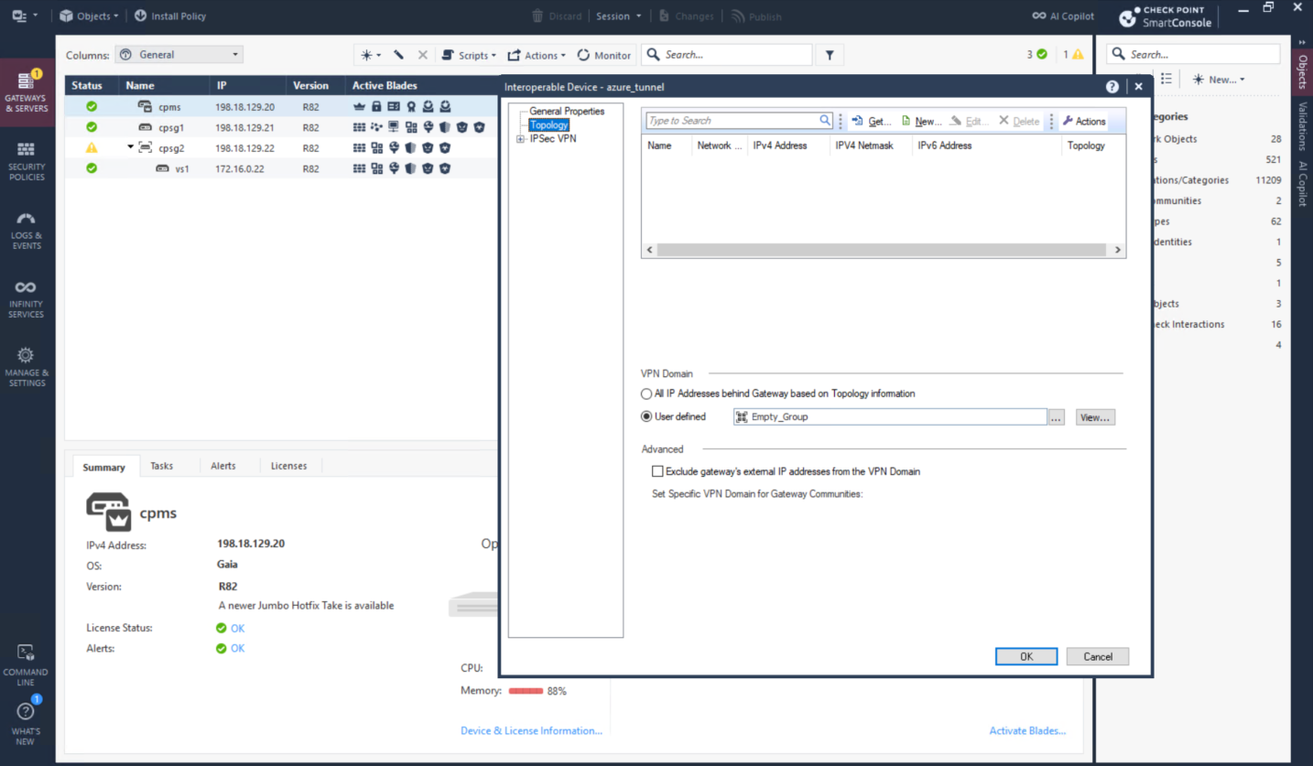
Task: Open Manage & Settings gear
Action: click(x=26, y=367)
